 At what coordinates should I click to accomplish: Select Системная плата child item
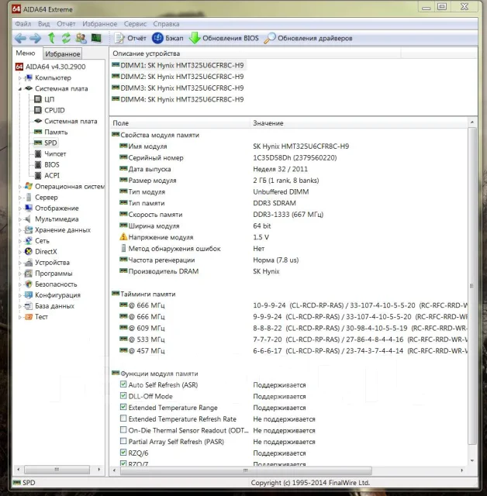click(x=71, y=121)
